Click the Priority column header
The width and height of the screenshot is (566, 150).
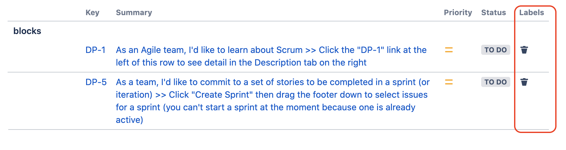[x=458, y=13]
